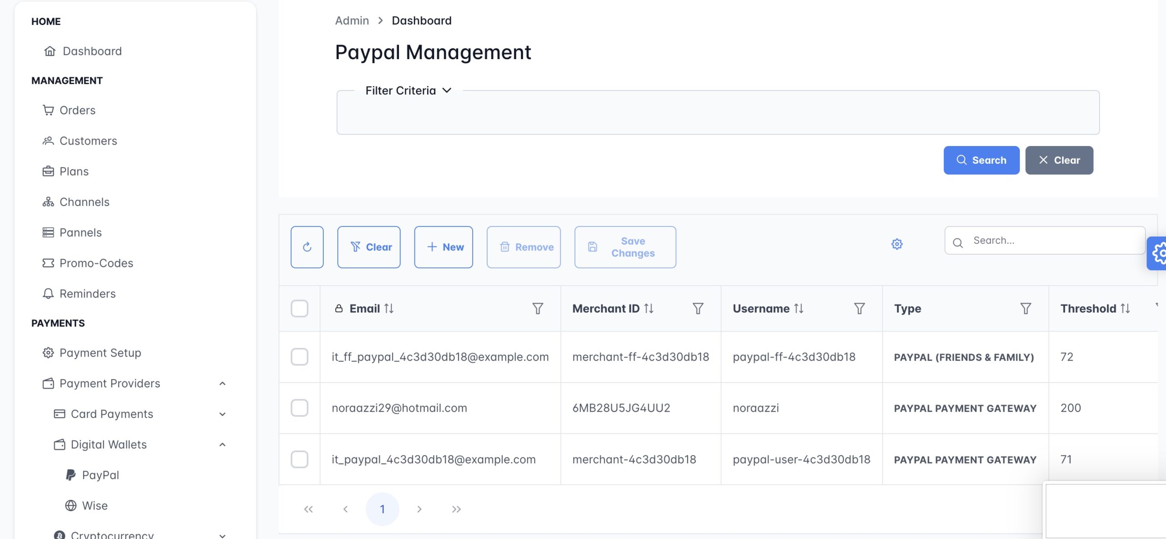
Task: Click the blue Search button
Action: coord(982,160)
